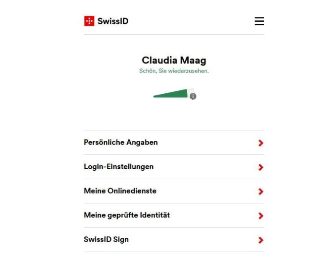Choose the SwissID Sign entry
Viewport: 317px width, 267px height.
pos(106,240)
